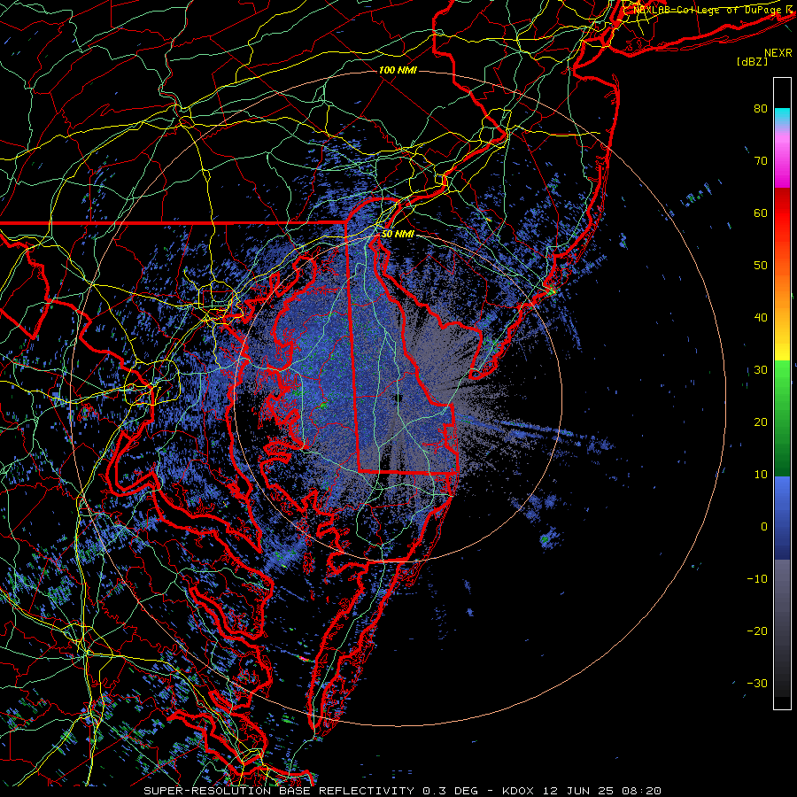The image size is (797, 797).
Task: Click the 50 value on the dBZ scale
Action: tap(761, 266)
